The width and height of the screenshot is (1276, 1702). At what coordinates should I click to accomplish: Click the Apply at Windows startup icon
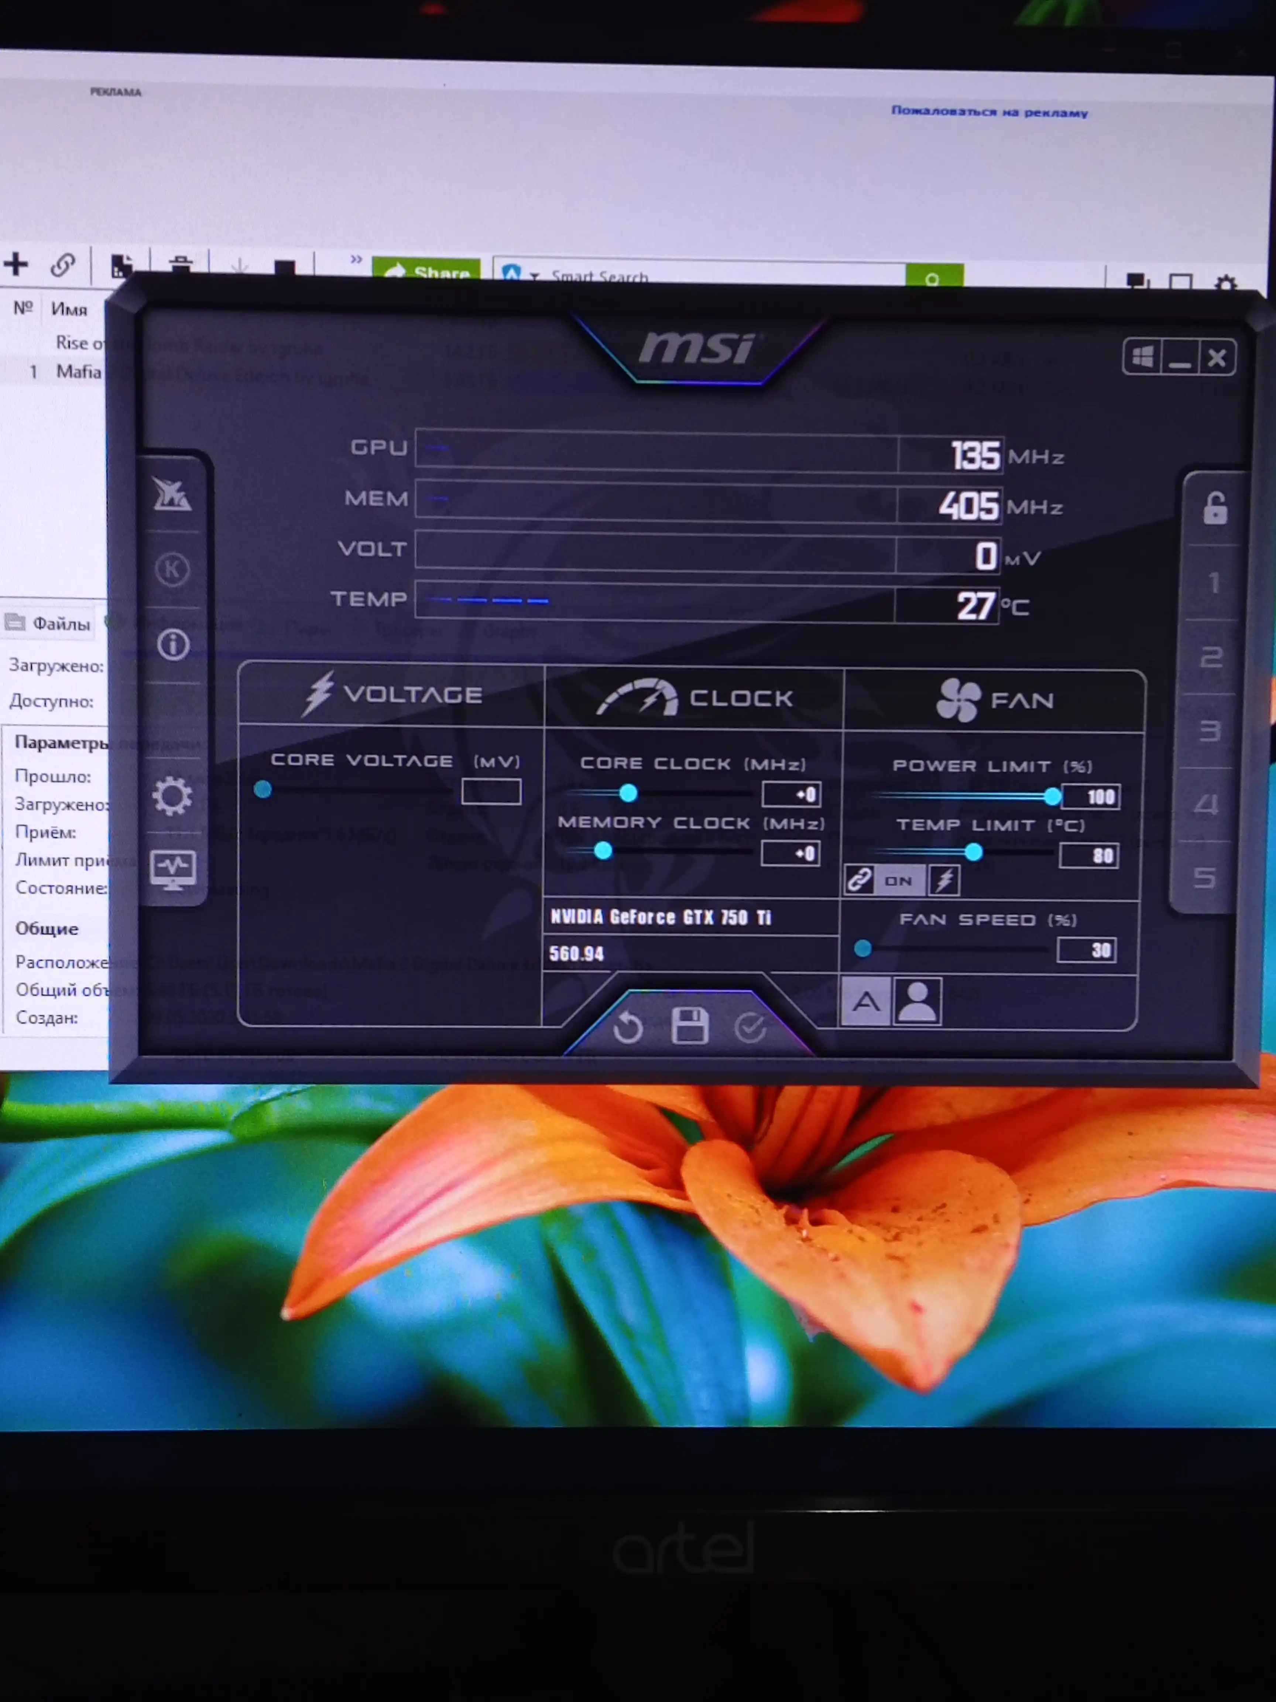[x=1142, y=357]
